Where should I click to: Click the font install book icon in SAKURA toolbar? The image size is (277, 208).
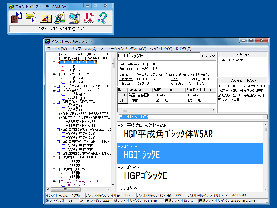coord(17,18)
